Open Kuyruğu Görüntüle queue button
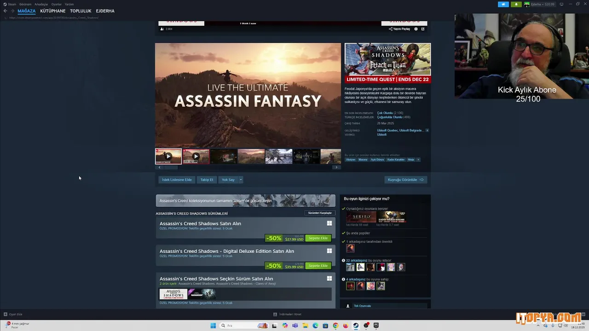The width and height of the screenshot is (589, 331). coord(405,180)
